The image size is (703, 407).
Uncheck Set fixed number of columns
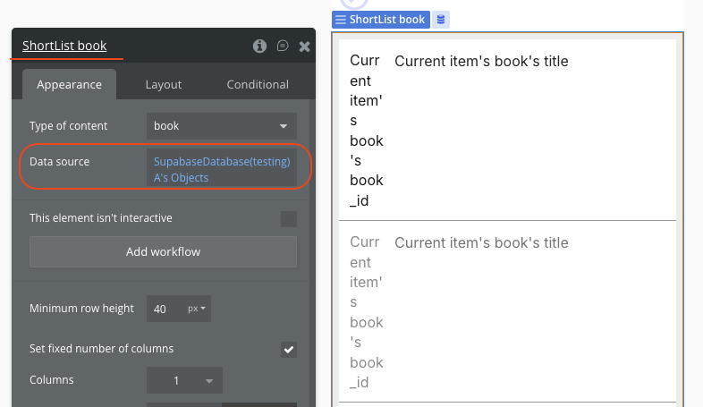coord(289,349)
